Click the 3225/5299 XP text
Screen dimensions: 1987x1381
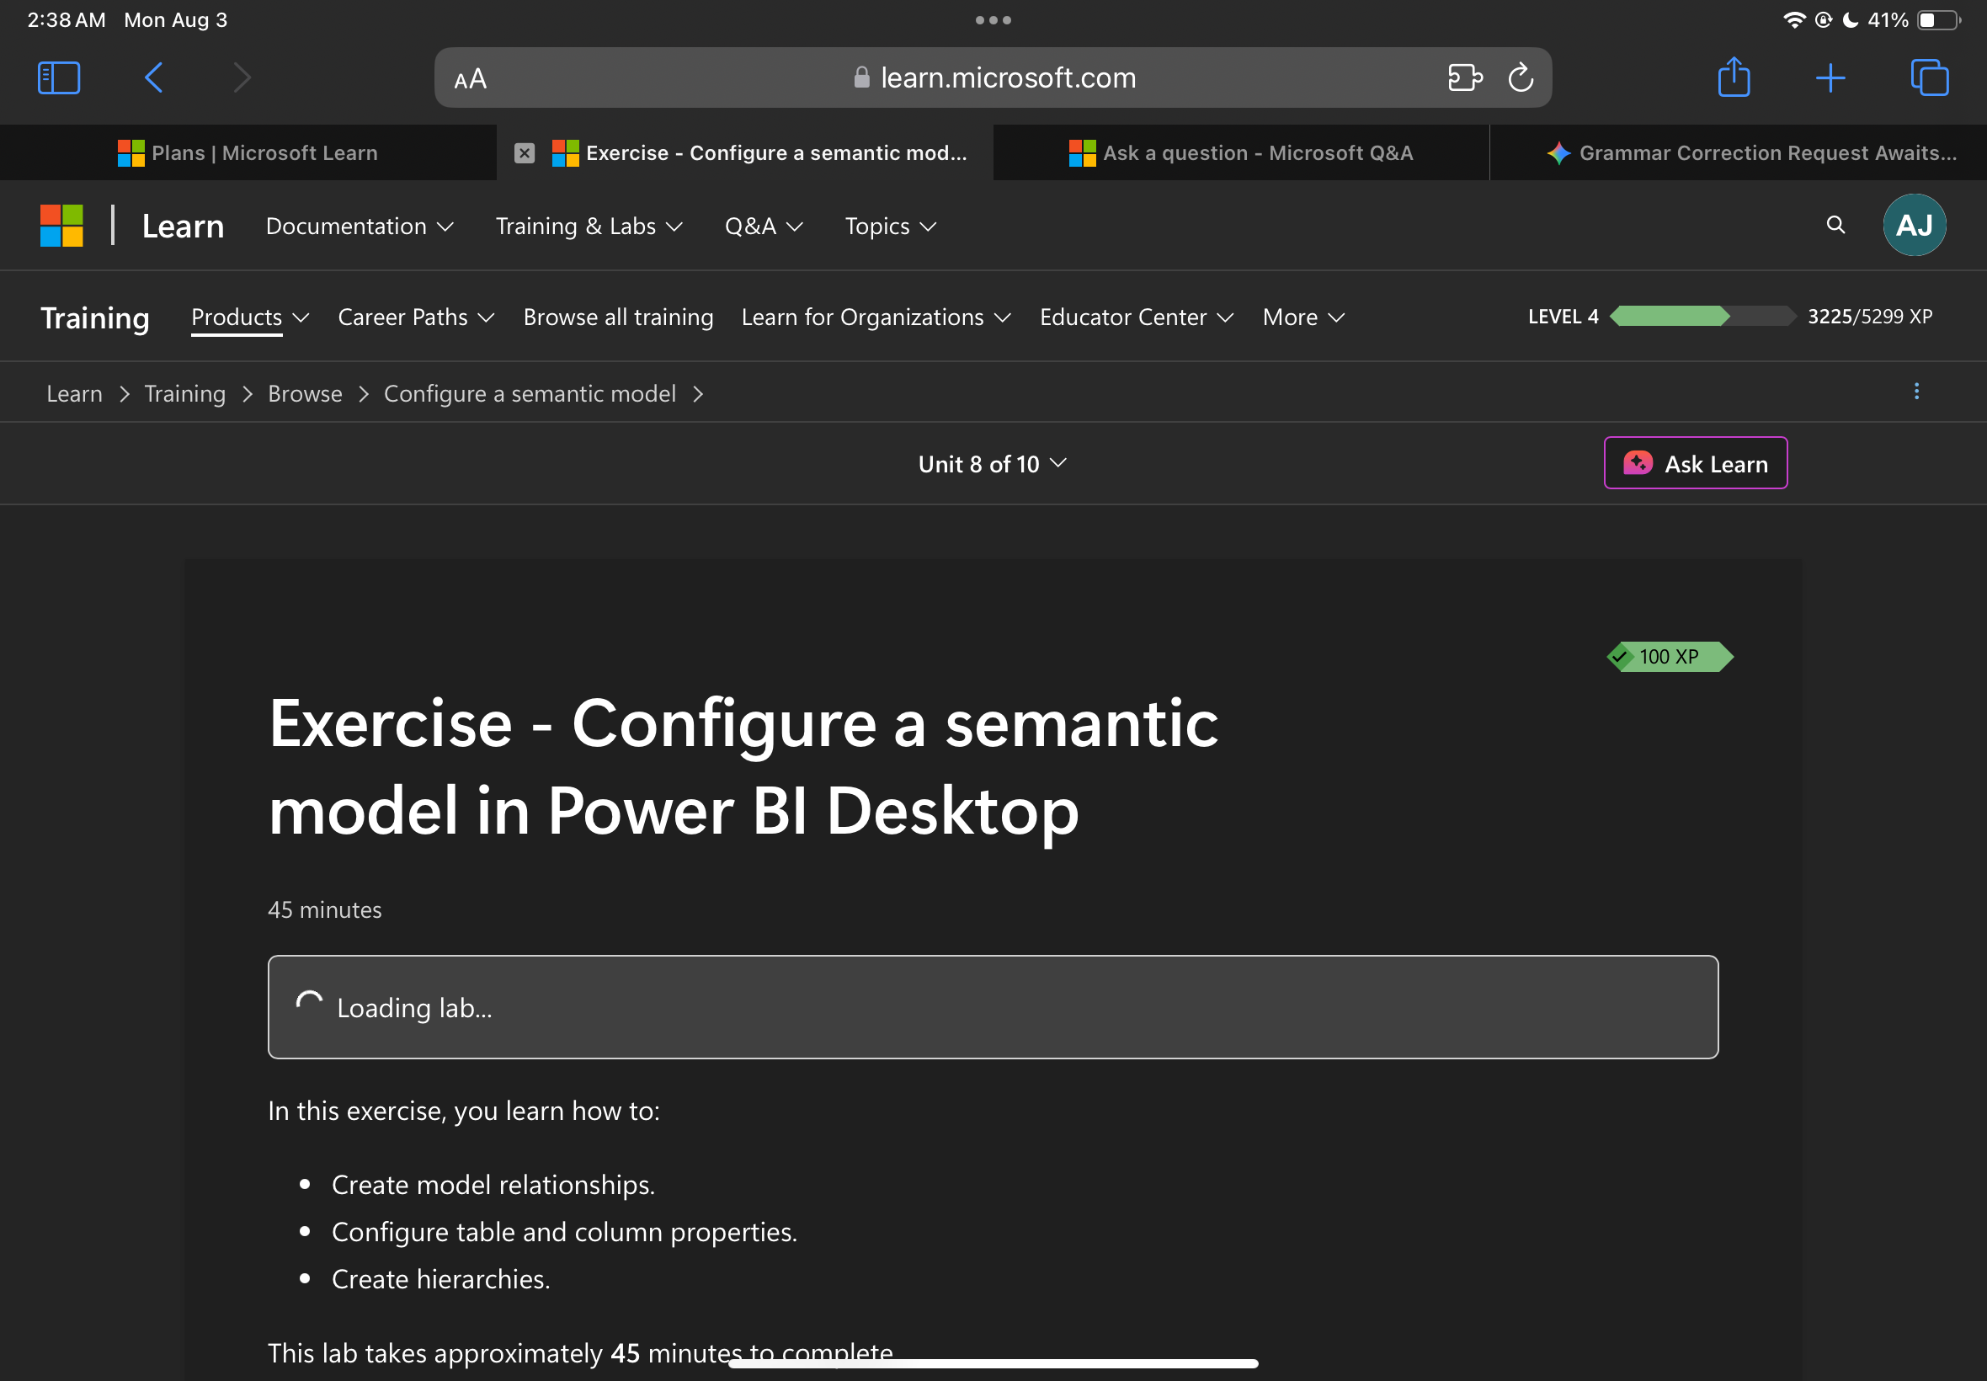pyautogui.click(x=1870, y=317)
